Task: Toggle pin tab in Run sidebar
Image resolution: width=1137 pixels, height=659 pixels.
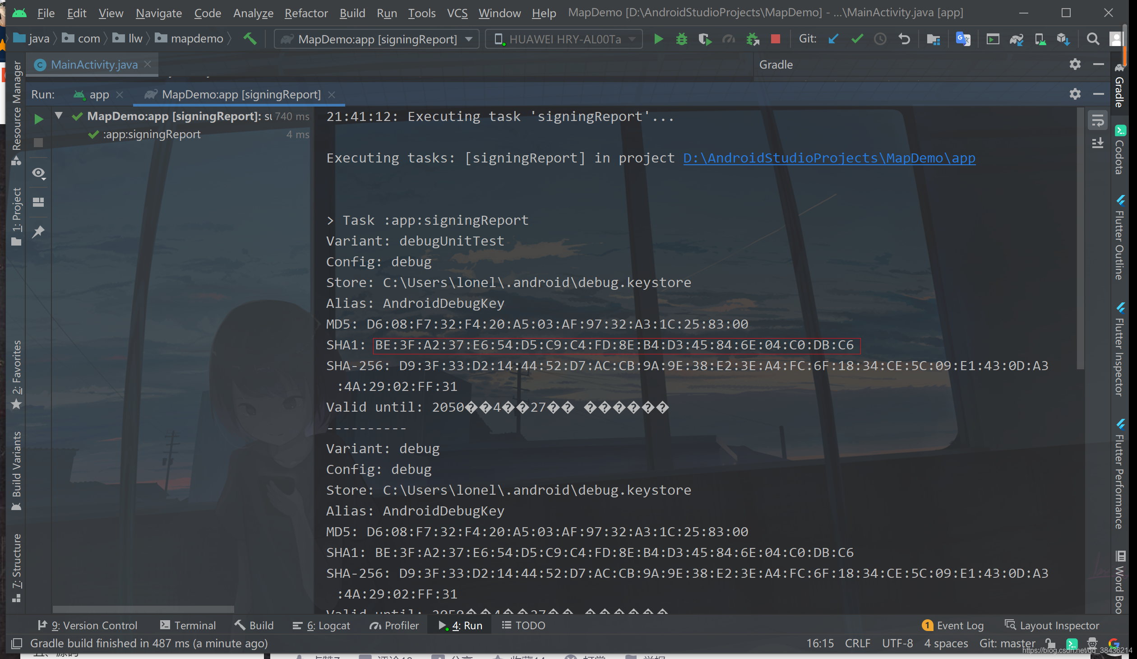Action: click(x=38, y=232)
